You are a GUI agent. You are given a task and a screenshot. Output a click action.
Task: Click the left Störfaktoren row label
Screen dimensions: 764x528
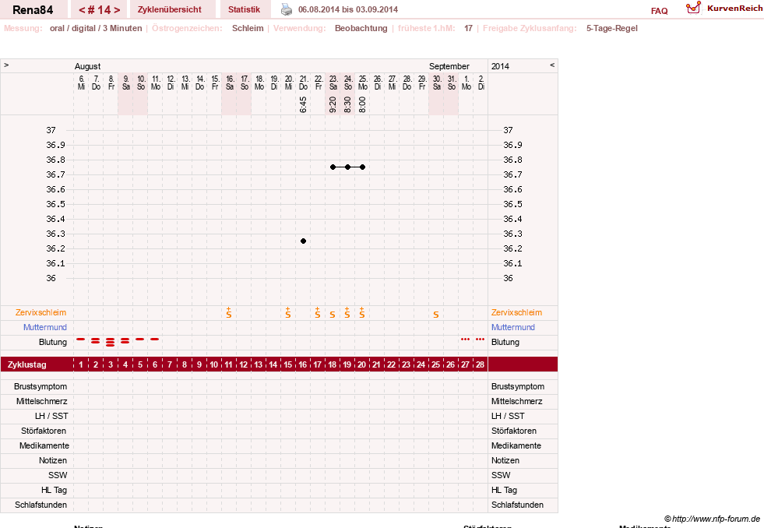(x=44, y=431)
